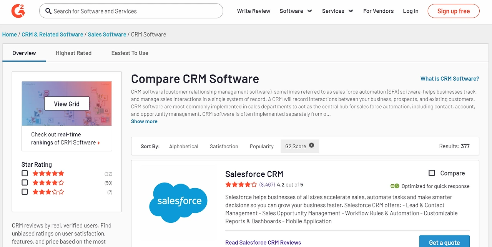
Task: Expand the Services dropdown menu
Action: pyautogui.click(x=337, y=11)
